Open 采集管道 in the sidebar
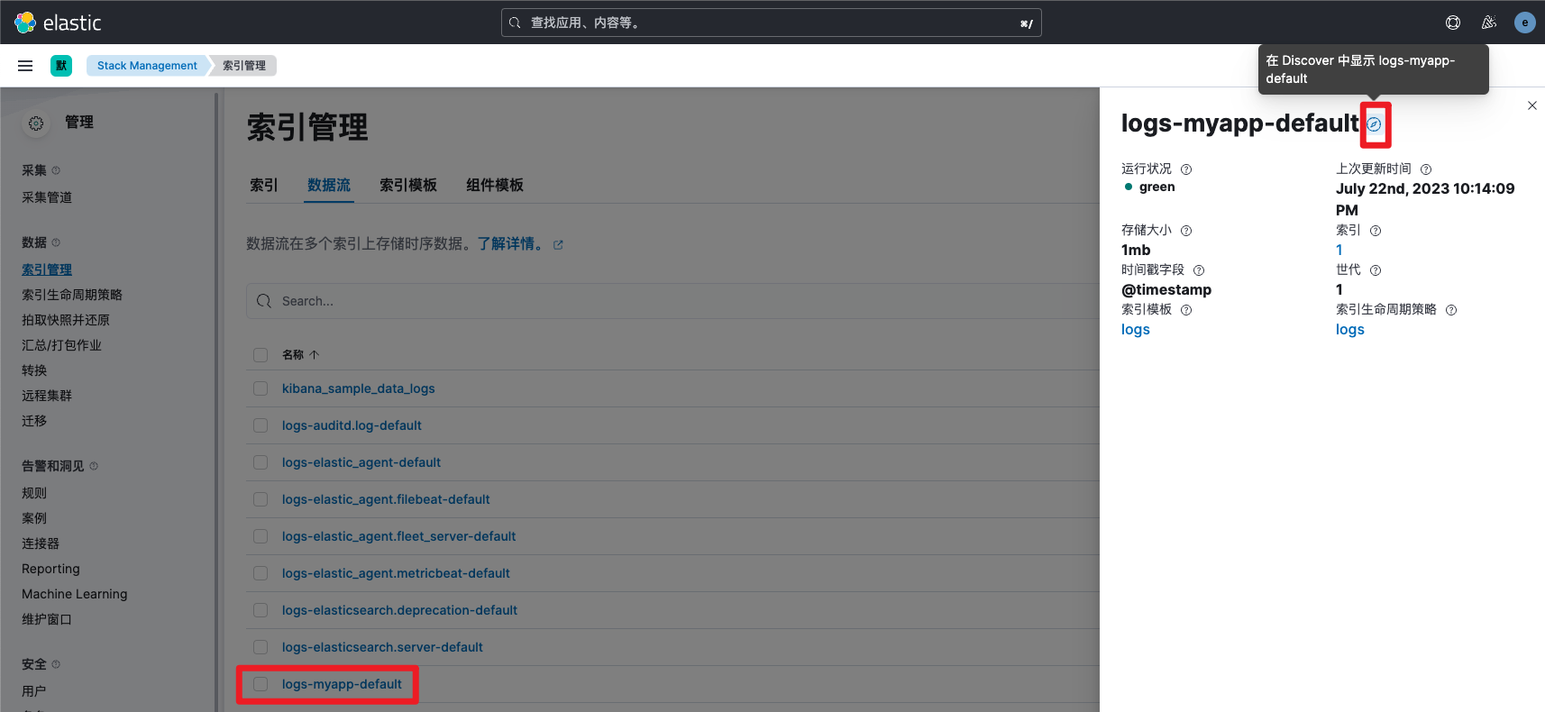The image size is (1545, 712). coord(47,197)
